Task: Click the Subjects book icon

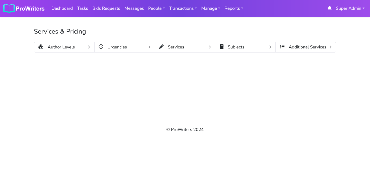Action: 222,47
